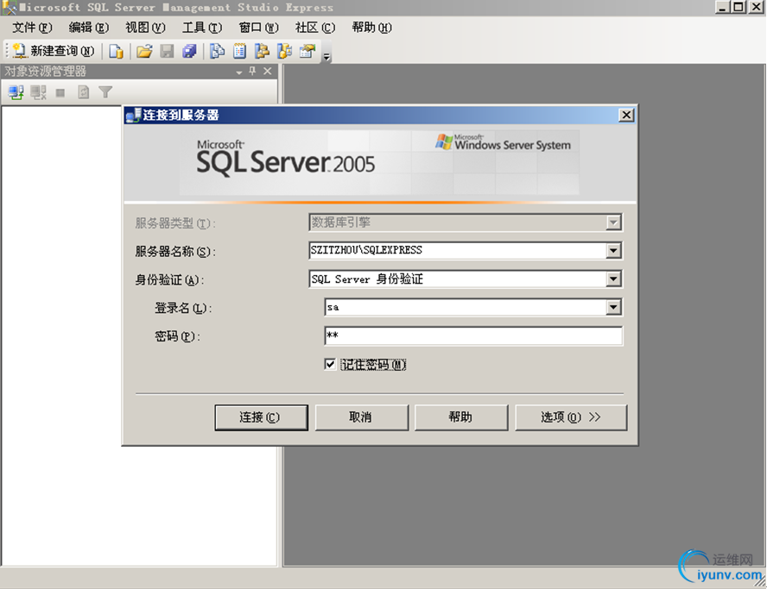Screen dimensions: 767x589
Task: Expand the 身份验证 (authentication) dropdown arrow
Action: 613,279
